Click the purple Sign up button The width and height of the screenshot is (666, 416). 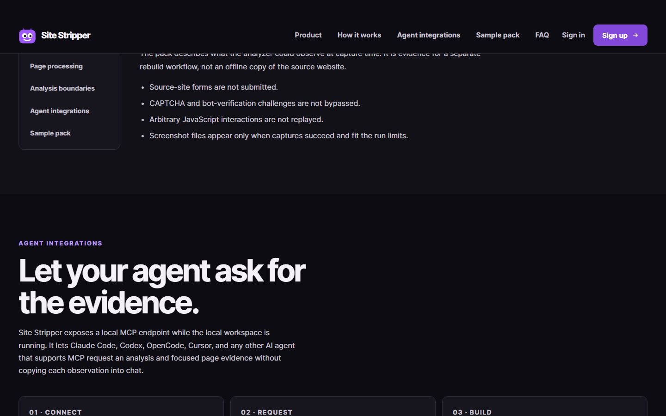620,35
